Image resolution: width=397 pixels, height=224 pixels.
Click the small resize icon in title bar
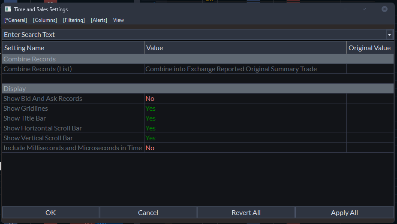[365, 9]
